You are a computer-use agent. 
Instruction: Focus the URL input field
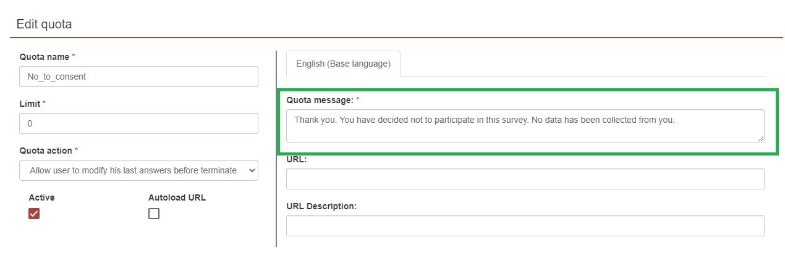pyautogui.click(x=525, y=179)
